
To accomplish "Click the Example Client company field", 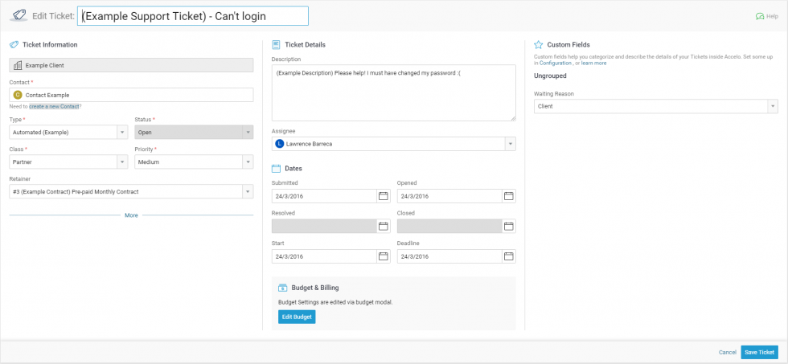I will pyautogui.click(x=131, y=65).
